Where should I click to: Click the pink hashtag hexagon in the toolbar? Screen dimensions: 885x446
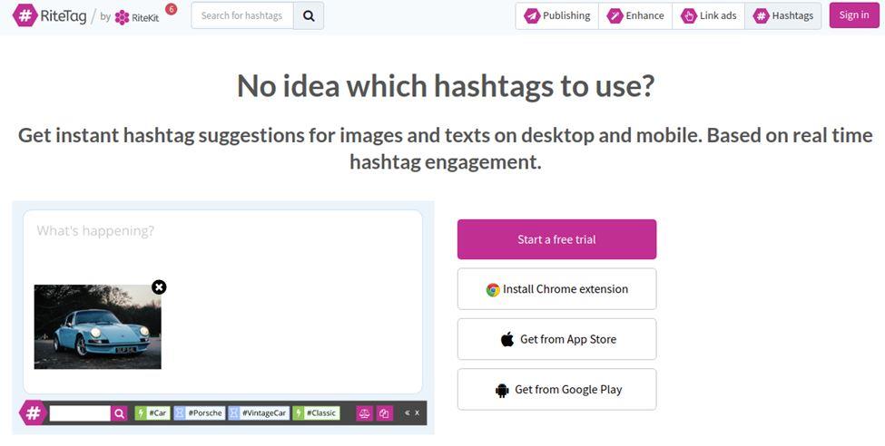[34, 413]
